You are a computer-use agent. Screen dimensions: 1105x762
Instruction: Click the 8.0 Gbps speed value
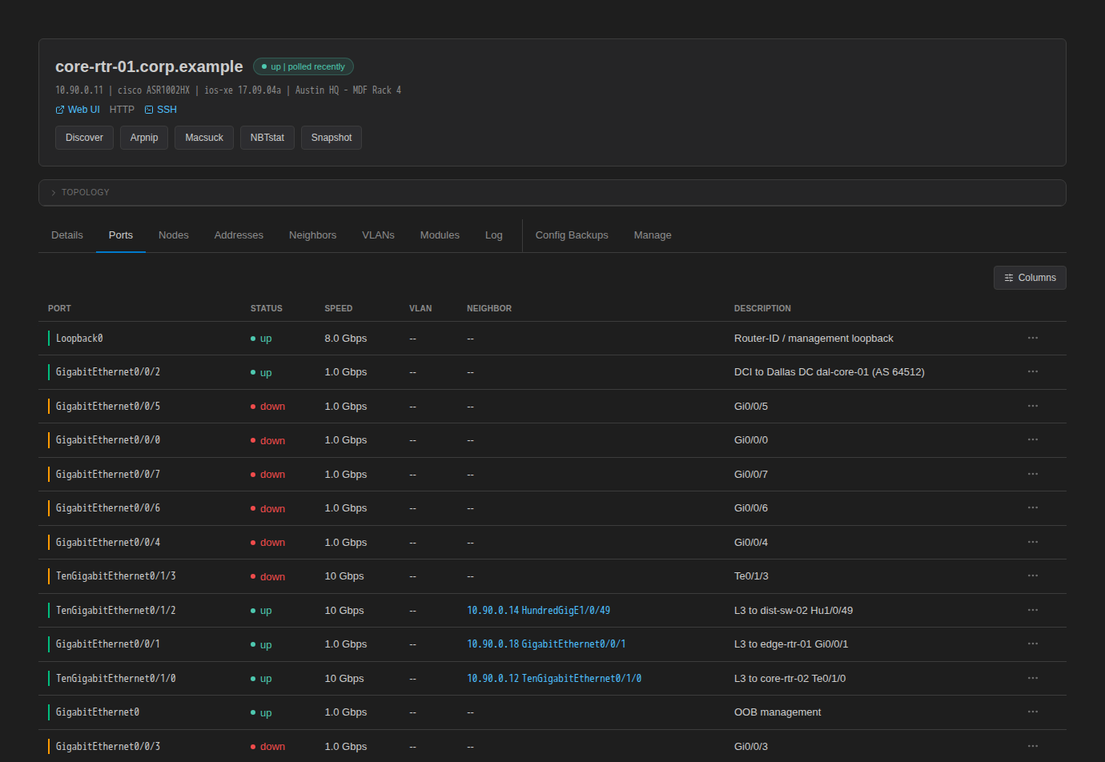(346, 338)
